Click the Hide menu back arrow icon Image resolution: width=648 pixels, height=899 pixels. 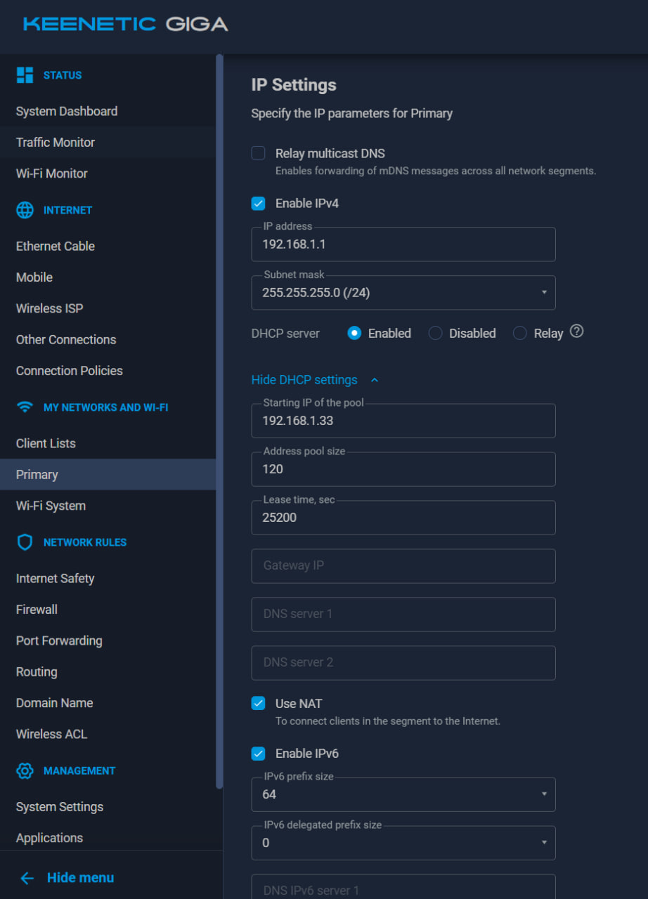(x=27, y=878)
